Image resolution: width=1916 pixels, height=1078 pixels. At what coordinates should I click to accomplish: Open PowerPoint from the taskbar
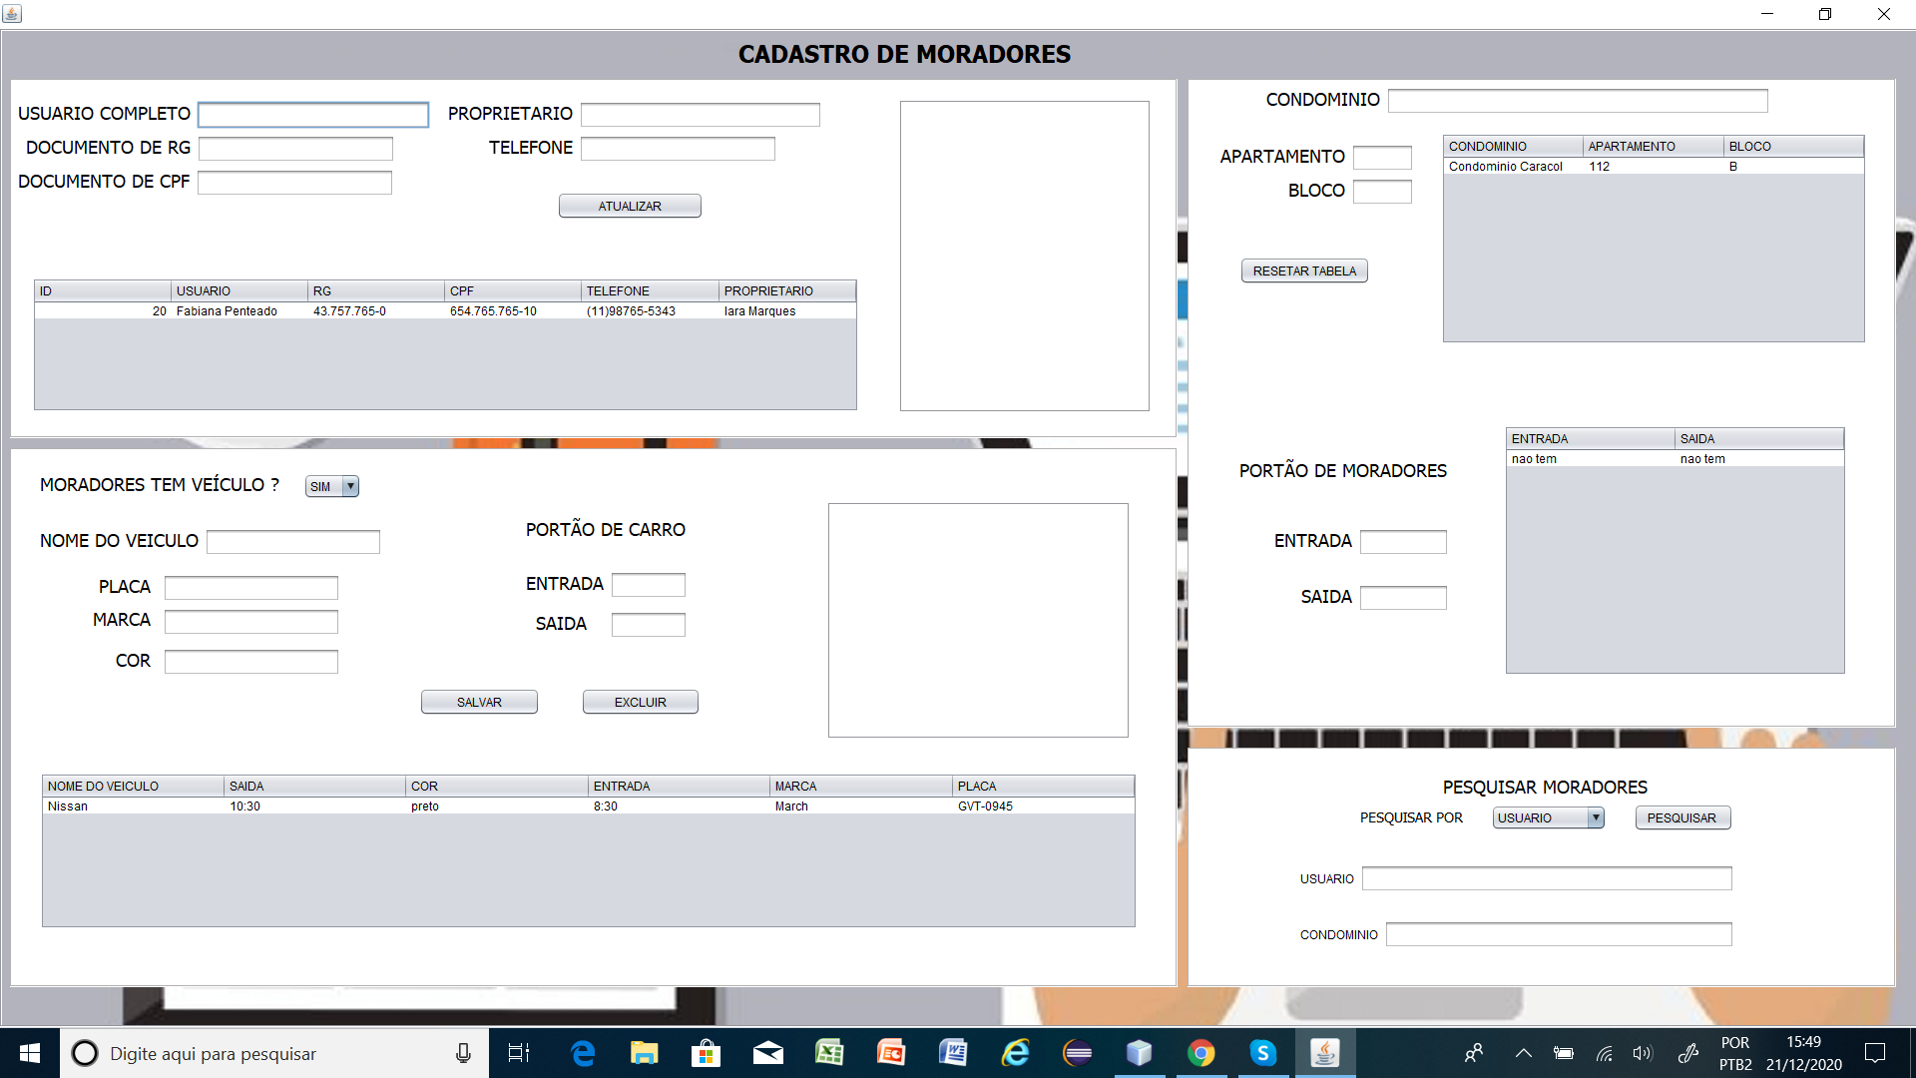click(x=891, y=1053)
